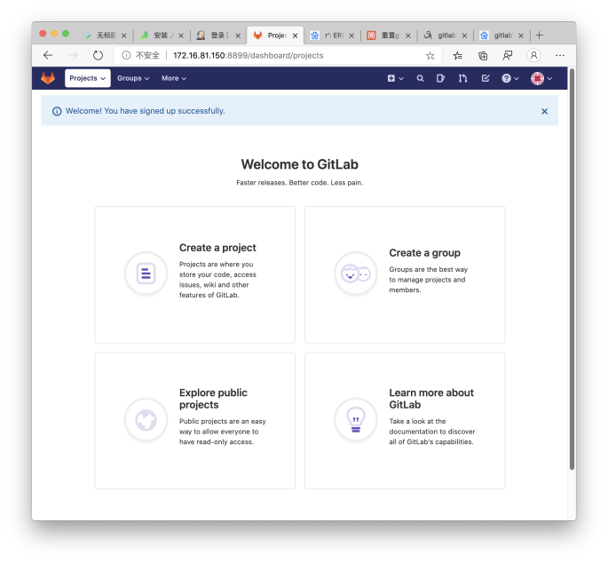
Task: Close the 登录 tab
Action: pyautogui.click(x=238, y=36)
